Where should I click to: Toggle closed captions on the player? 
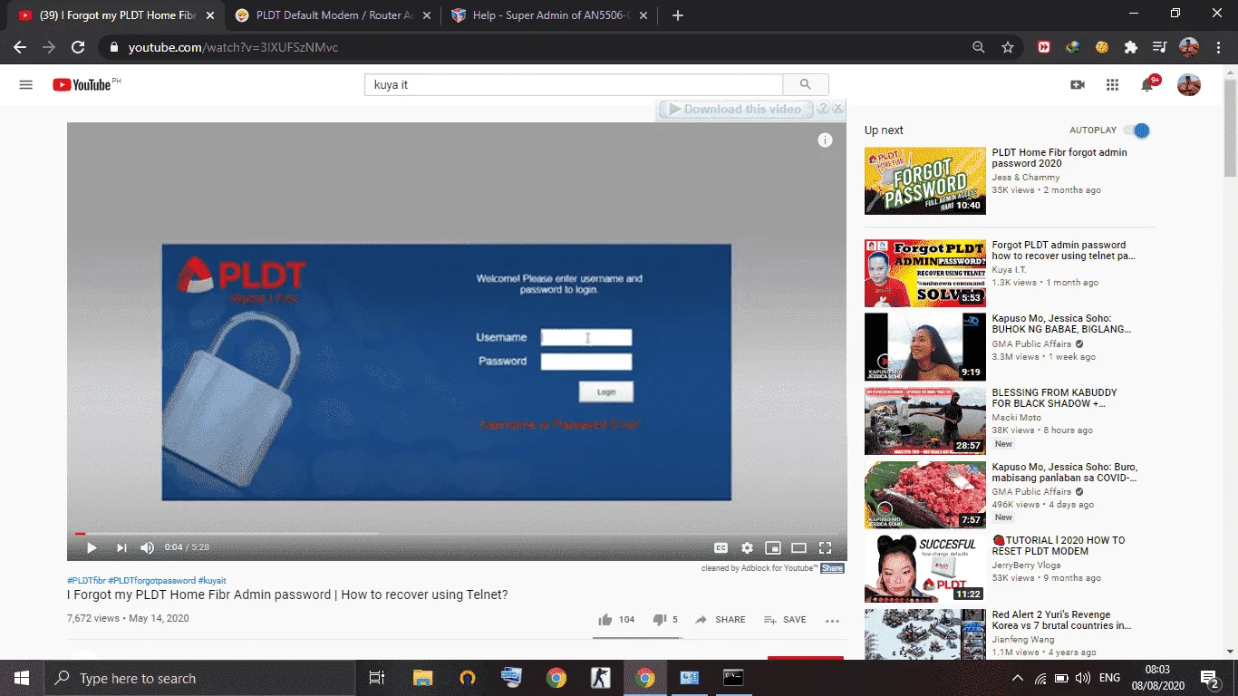(x=721, y=547)
